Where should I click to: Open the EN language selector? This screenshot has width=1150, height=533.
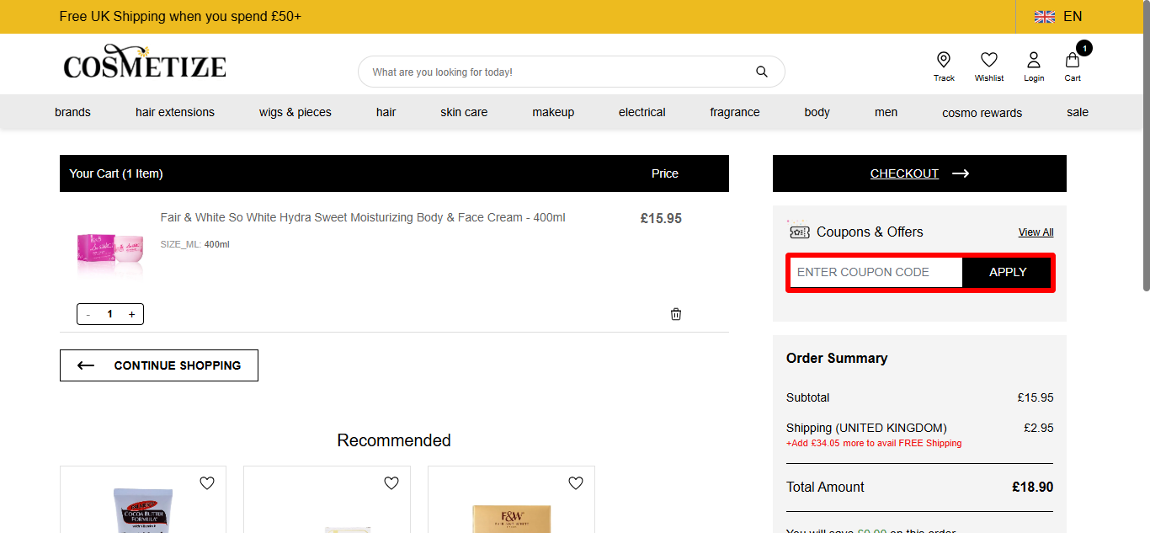click(x=1073, y=17)
